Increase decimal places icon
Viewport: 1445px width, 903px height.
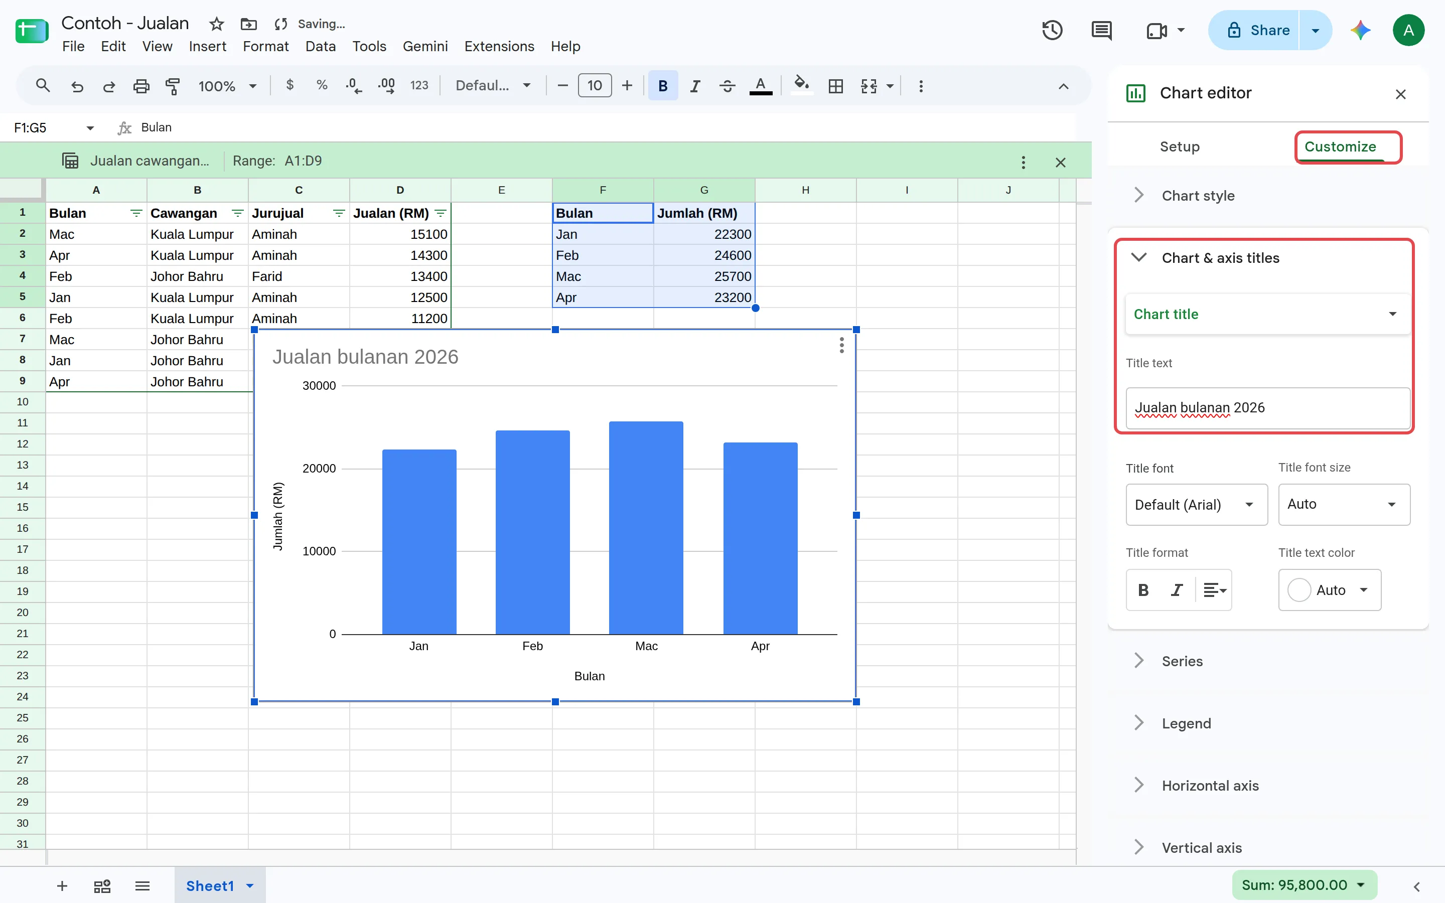click(386, 85)
